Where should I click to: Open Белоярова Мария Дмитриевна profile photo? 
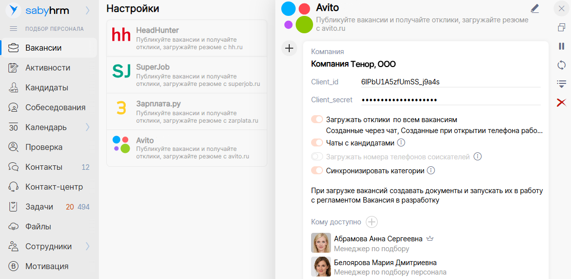click(321, 267)
